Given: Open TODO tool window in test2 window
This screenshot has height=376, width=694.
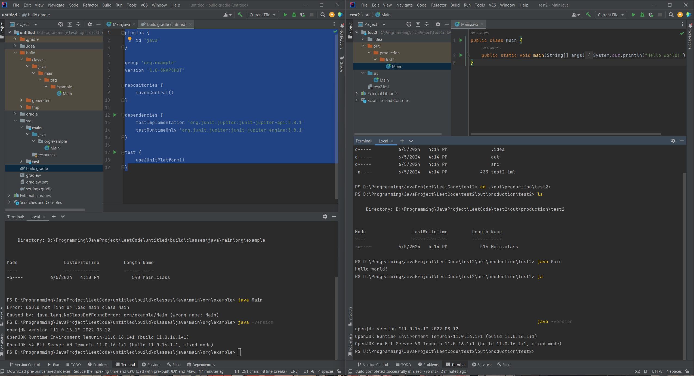Looking at the screenshot, I should click(403, 365).
